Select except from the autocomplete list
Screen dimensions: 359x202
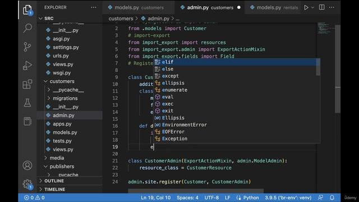click(x=235, y=76)
